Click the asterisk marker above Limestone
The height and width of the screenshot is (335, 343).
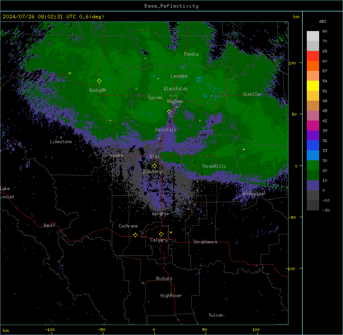click(x=61, y=138)
